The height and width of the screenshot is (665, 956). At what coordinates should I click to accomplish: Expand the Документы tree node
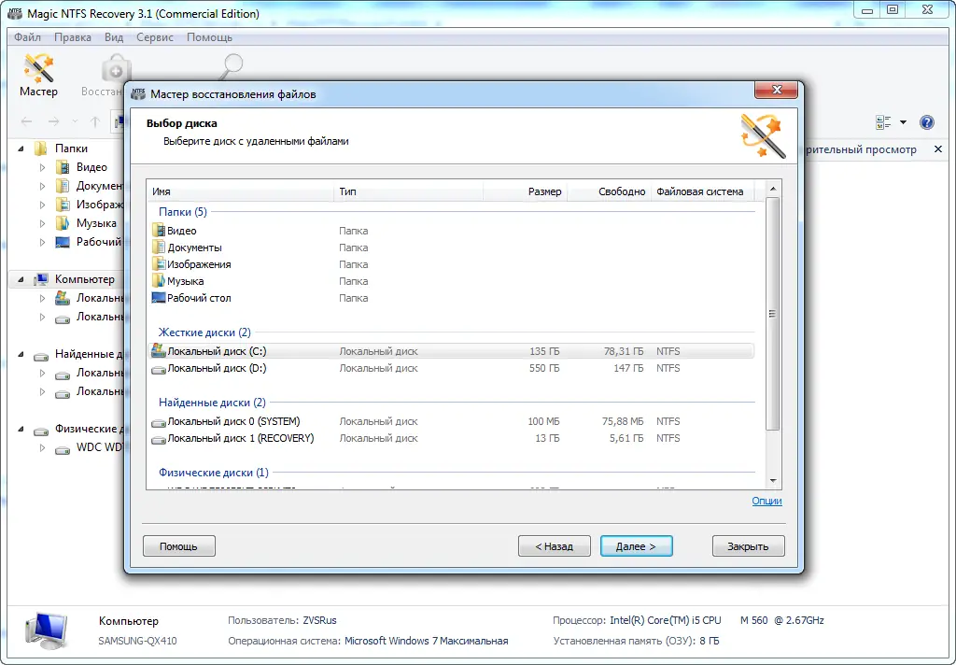[42, 186]
